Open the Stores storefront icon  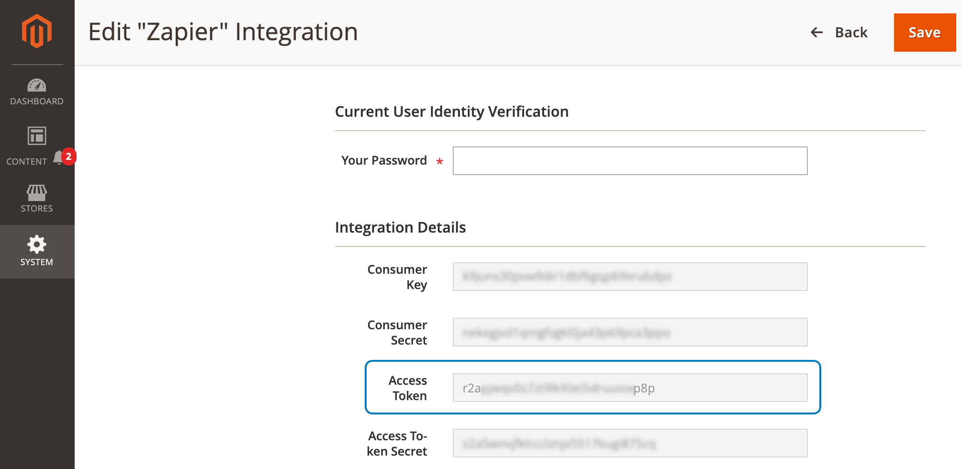(x=37, y=194)
